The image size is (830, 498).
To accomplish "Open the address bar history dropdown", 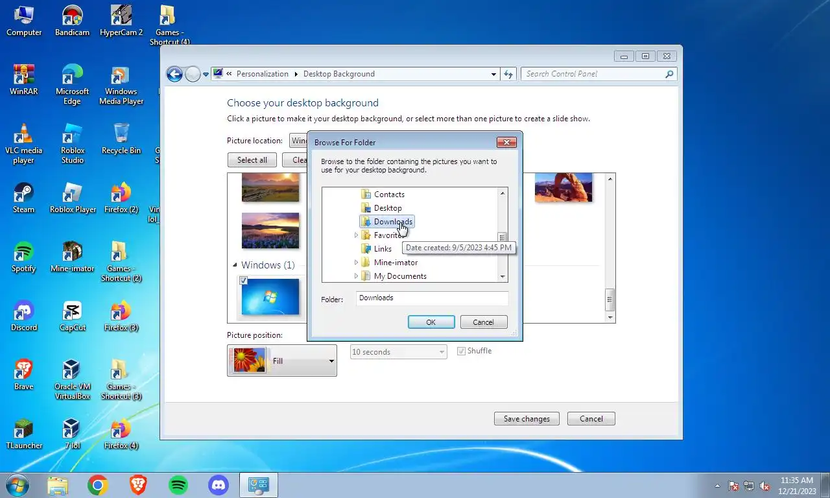I will coord(493,74).
